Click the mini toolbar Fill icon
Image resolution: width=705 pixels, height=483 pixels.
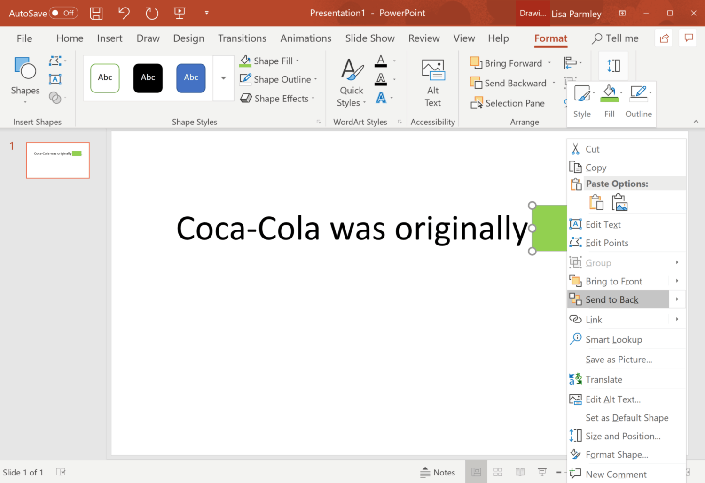(610, 101)
